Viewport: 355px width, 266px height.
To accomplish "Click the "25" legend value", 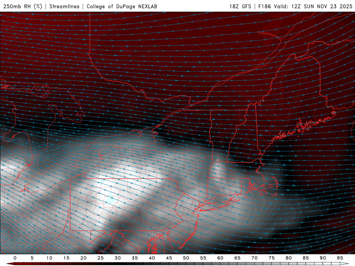I will 101,258.
